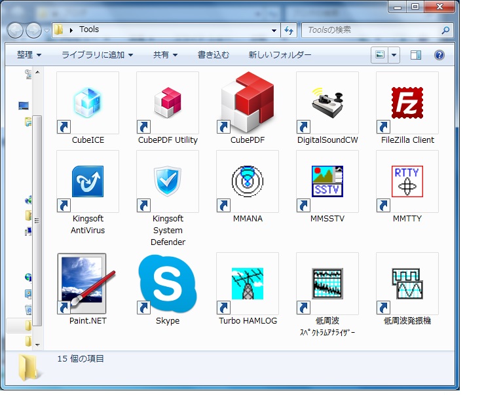Open the ライブラリに追加 dropdown
This screenshot has width=503, height=395.
97,55
